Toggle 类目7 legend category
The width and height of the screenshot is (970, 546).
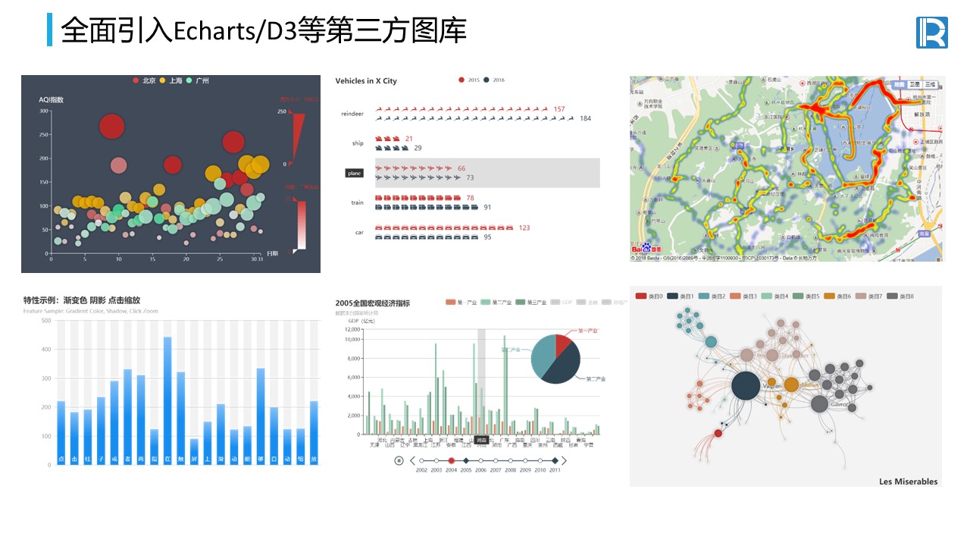coord(869,296)
